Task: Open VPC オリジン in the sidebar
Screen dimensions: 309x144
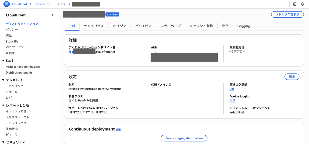Action: (x=15, y=47)
